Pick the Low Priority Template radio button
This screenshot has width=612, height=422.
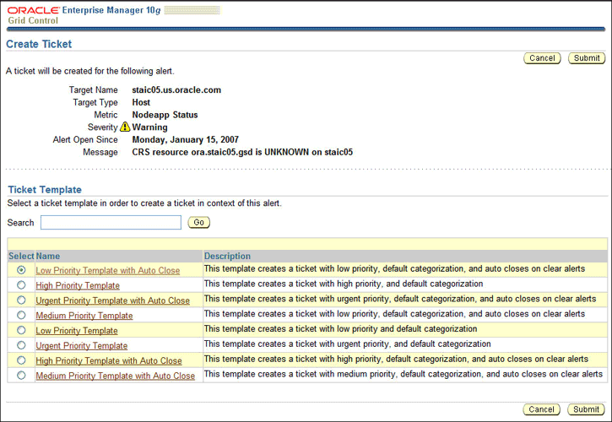point(21,331)
